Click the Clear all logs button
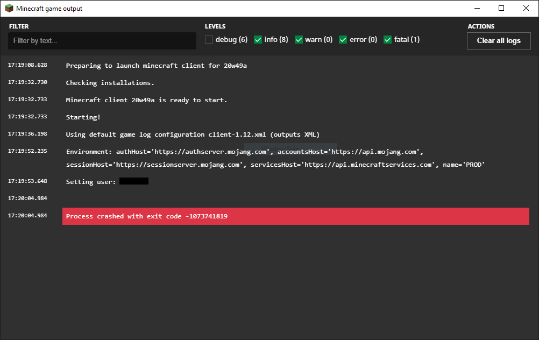Screen dimensions: 539x340 click(499, 40)
